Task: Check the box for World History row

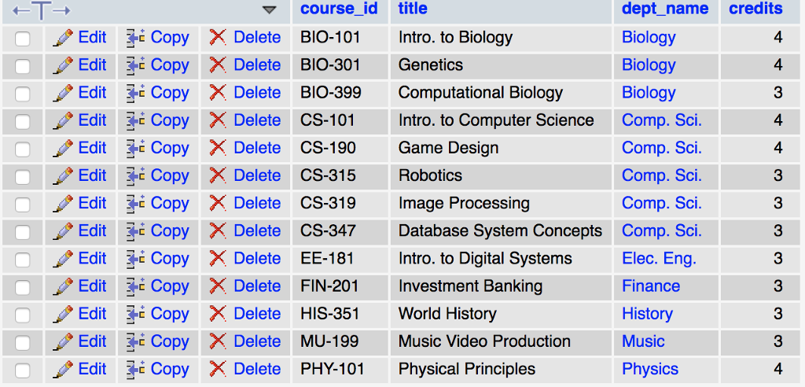Action: (23, 315)
